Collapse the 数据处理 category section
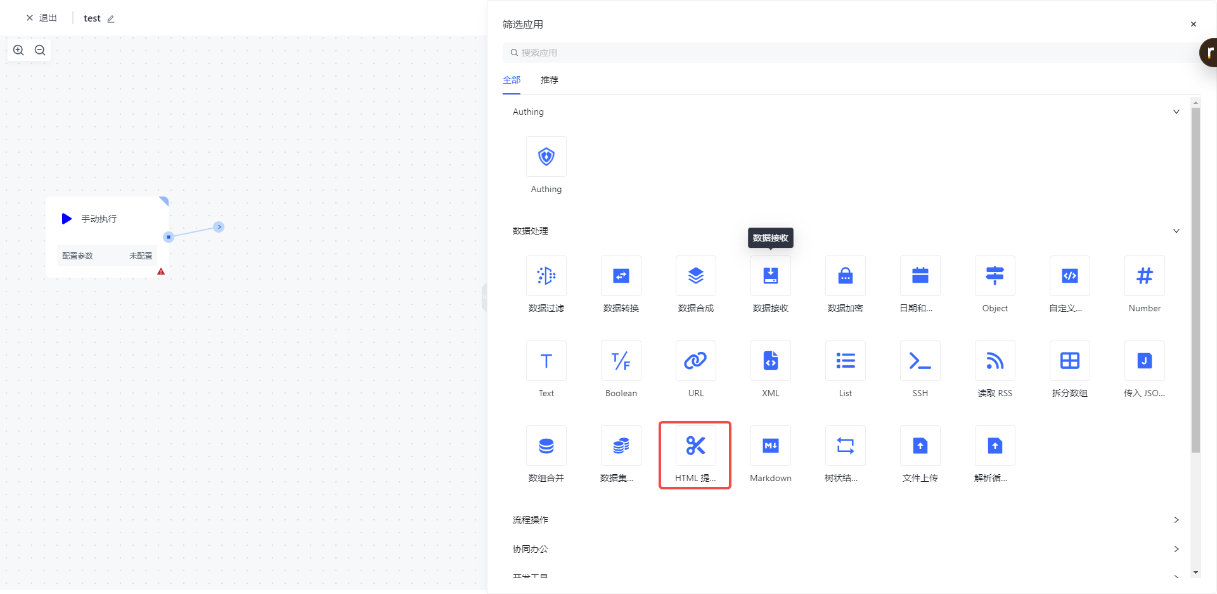The image size is (1217, 594). coord(1176,231)
